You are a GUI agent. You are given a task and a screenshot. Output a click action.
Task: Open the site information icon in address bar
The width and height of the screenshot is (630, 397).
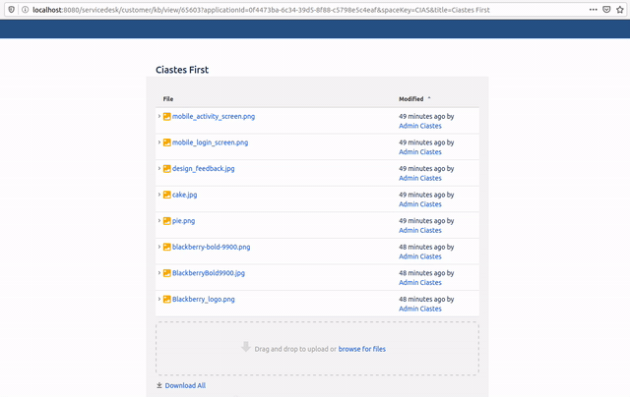pos(25,10)
